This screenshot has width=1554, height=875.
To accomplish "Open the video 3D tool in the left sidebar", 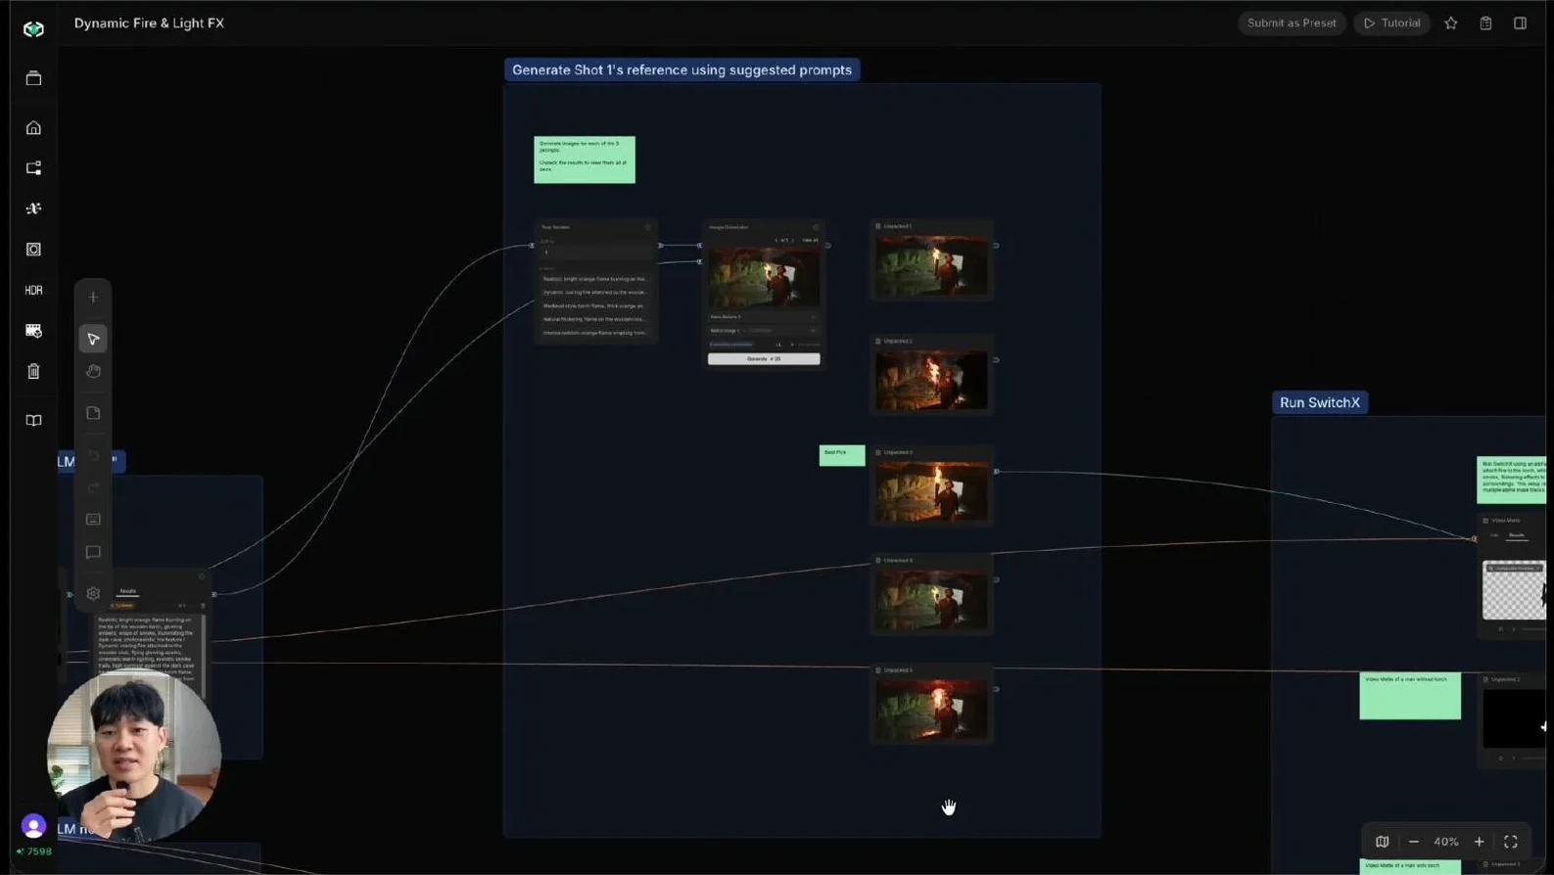I will 33,331.
